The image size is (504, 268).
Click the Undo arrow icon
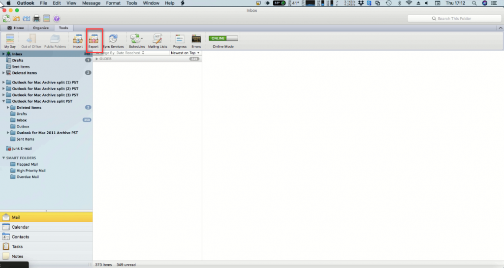click(16, 19)
